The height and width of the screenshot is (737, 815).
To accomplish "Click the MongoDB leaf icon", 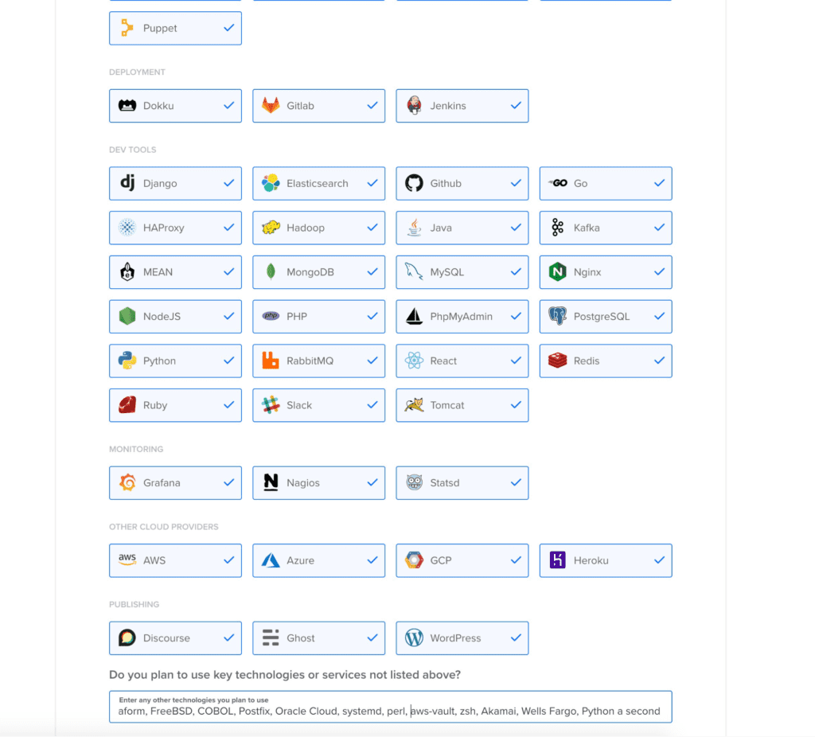I will [271, 272].
